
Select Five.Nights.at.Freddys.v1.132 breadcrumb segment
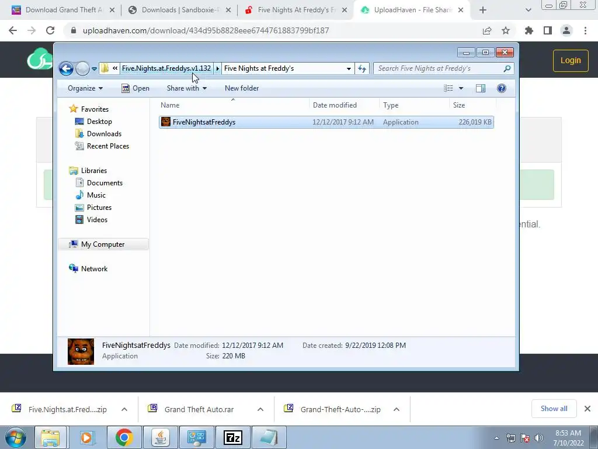(166, 68)
